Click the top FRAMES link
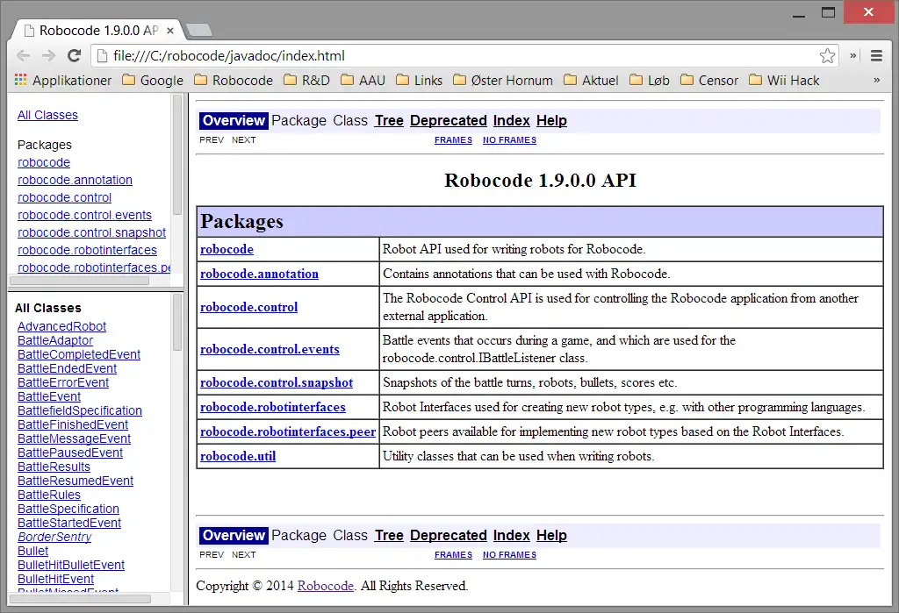899x613 pixels. (x=454, y=140)
